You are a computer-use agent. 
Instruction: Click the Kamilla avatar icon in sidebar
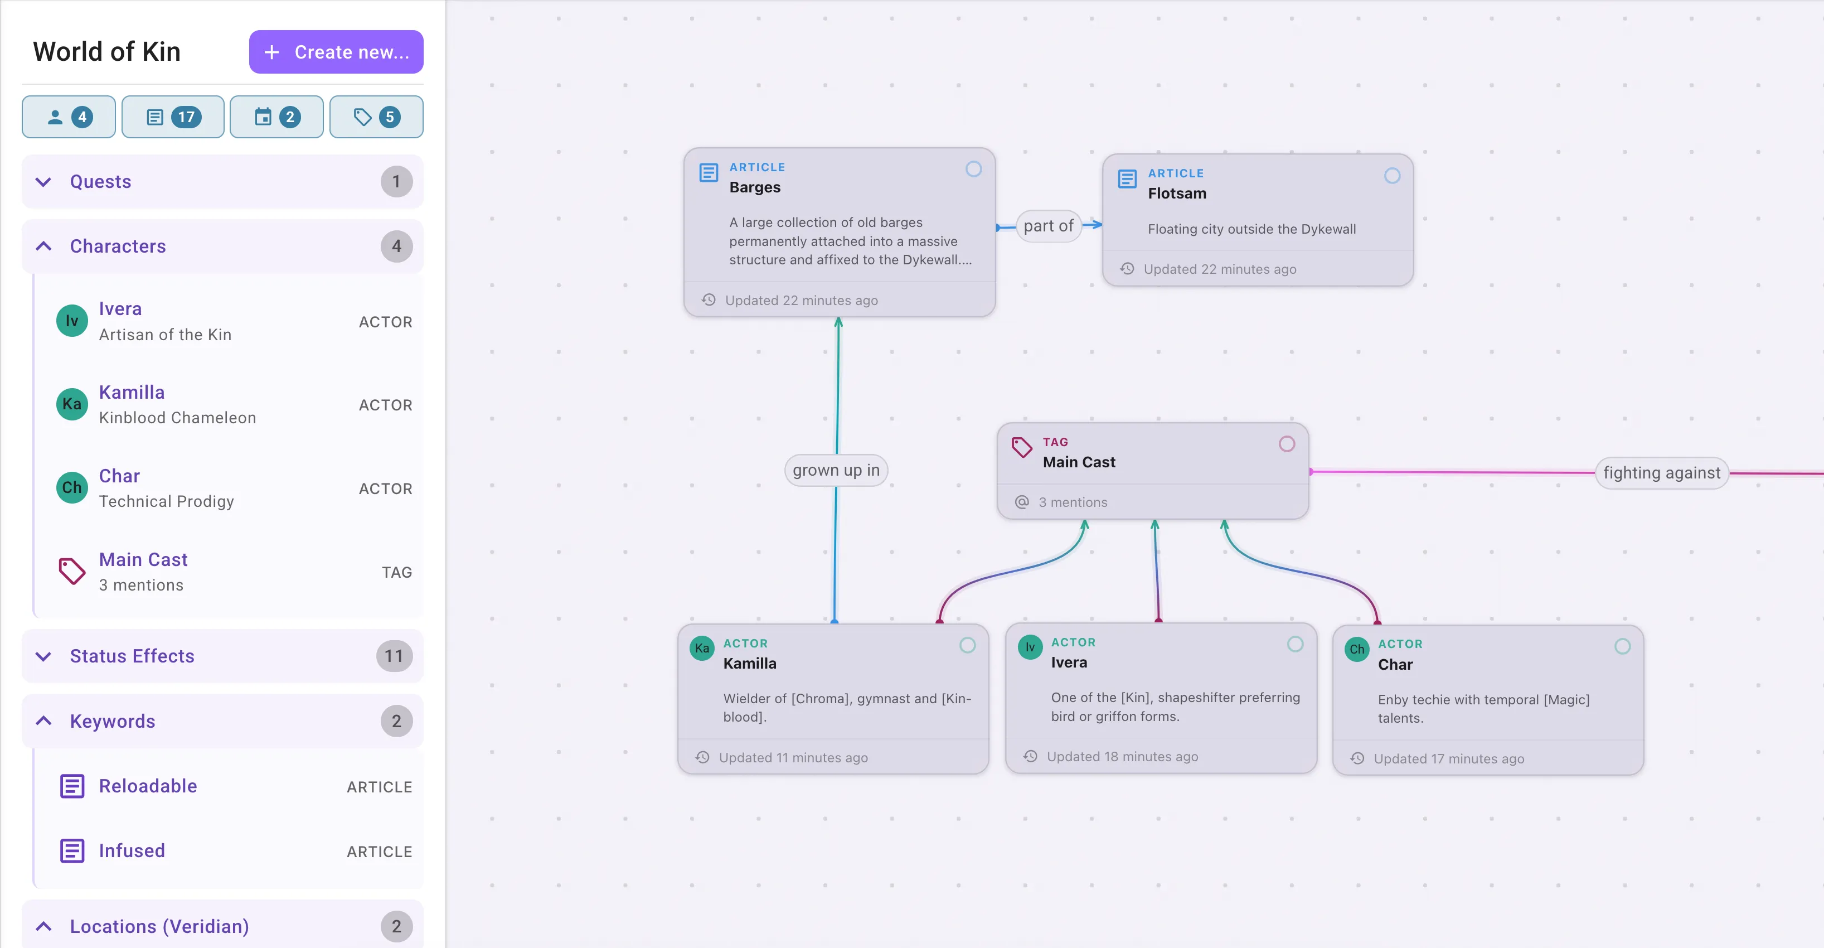click(x=71, y=404)
